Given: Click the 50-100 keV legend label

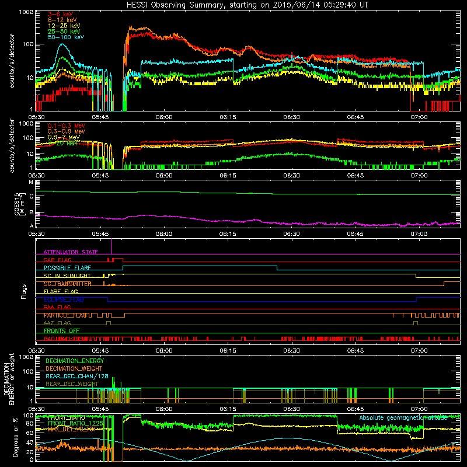Looking at the screenshot, I should click(x=65, y=37).
